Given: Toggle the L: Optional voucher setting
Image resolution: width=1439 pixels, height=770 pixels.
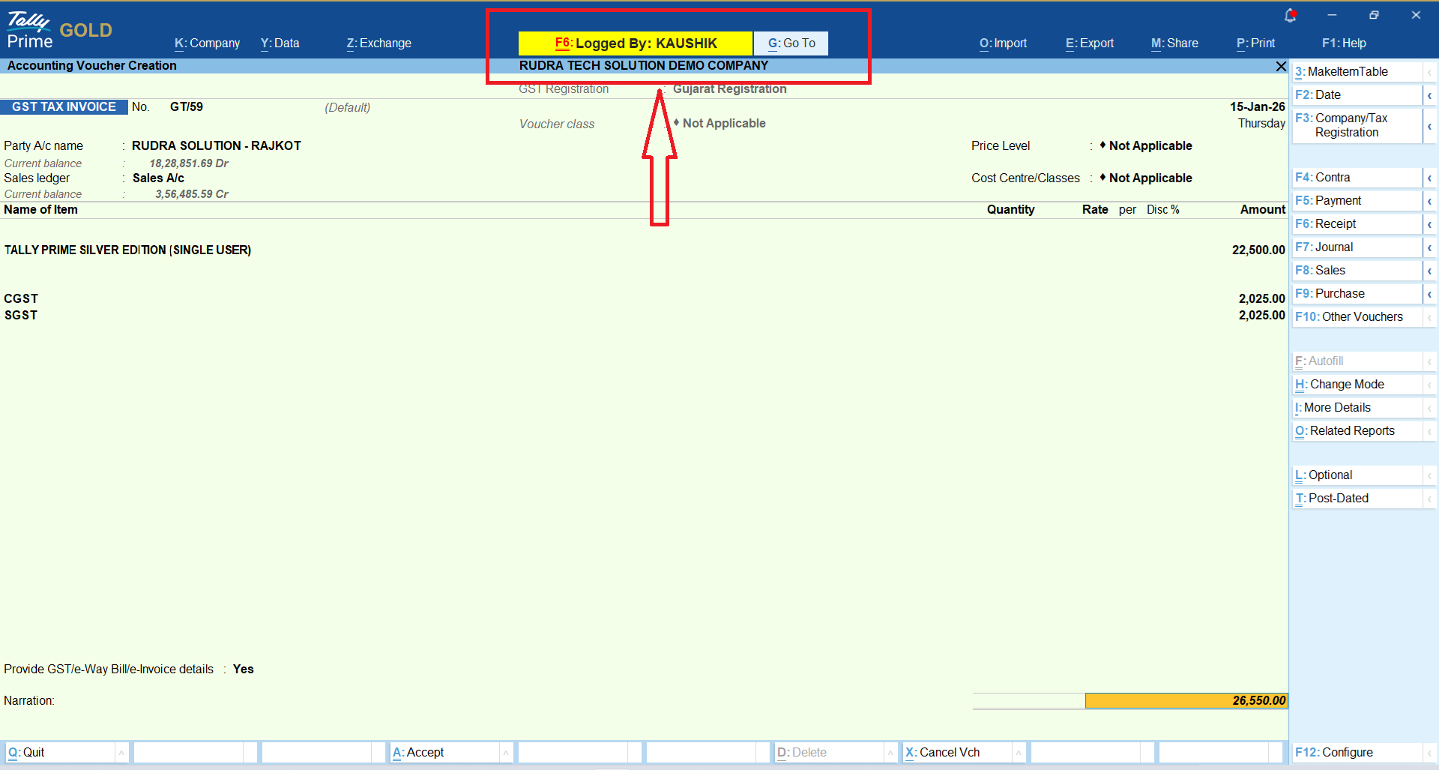Looking at the screenshot, I should coord(1330,475).
